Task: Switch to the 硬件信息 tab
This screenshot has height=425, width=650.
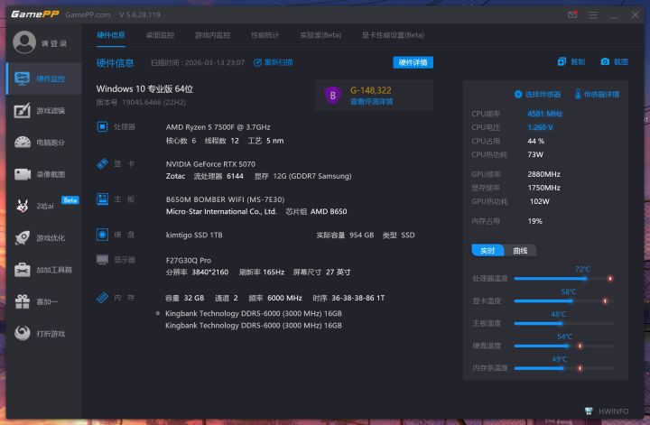Action: click(x=111, y=35)
